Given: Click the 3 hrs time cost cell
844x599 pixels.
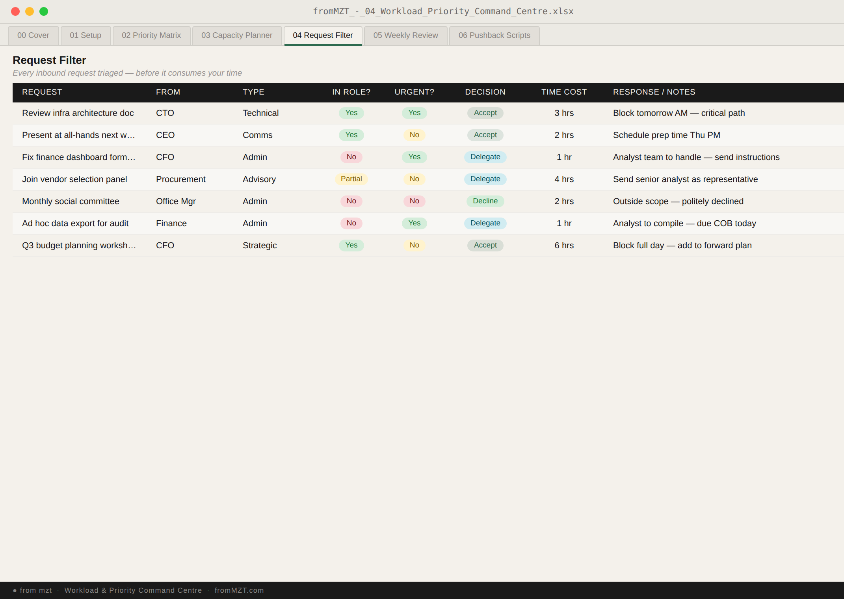Looking at the screenshot, I should [564, 113].
